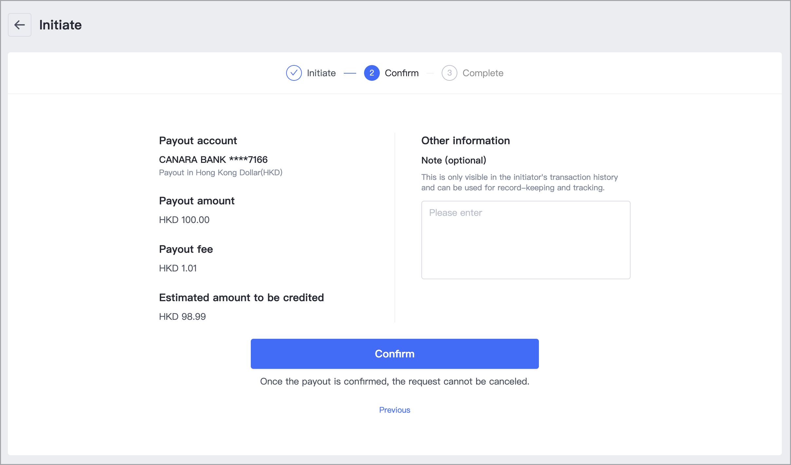Click the HKD 98.99 credited amount value
The height and width of the screenshot is (465, 791).
[x=182, y=317]
